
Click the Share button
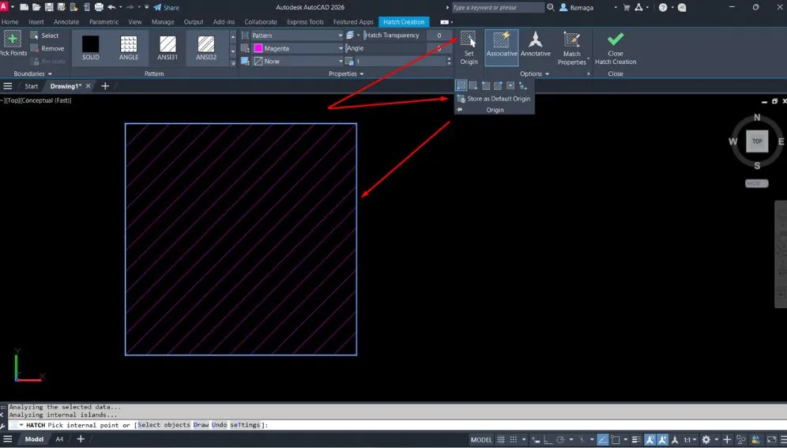click(166, 7)
